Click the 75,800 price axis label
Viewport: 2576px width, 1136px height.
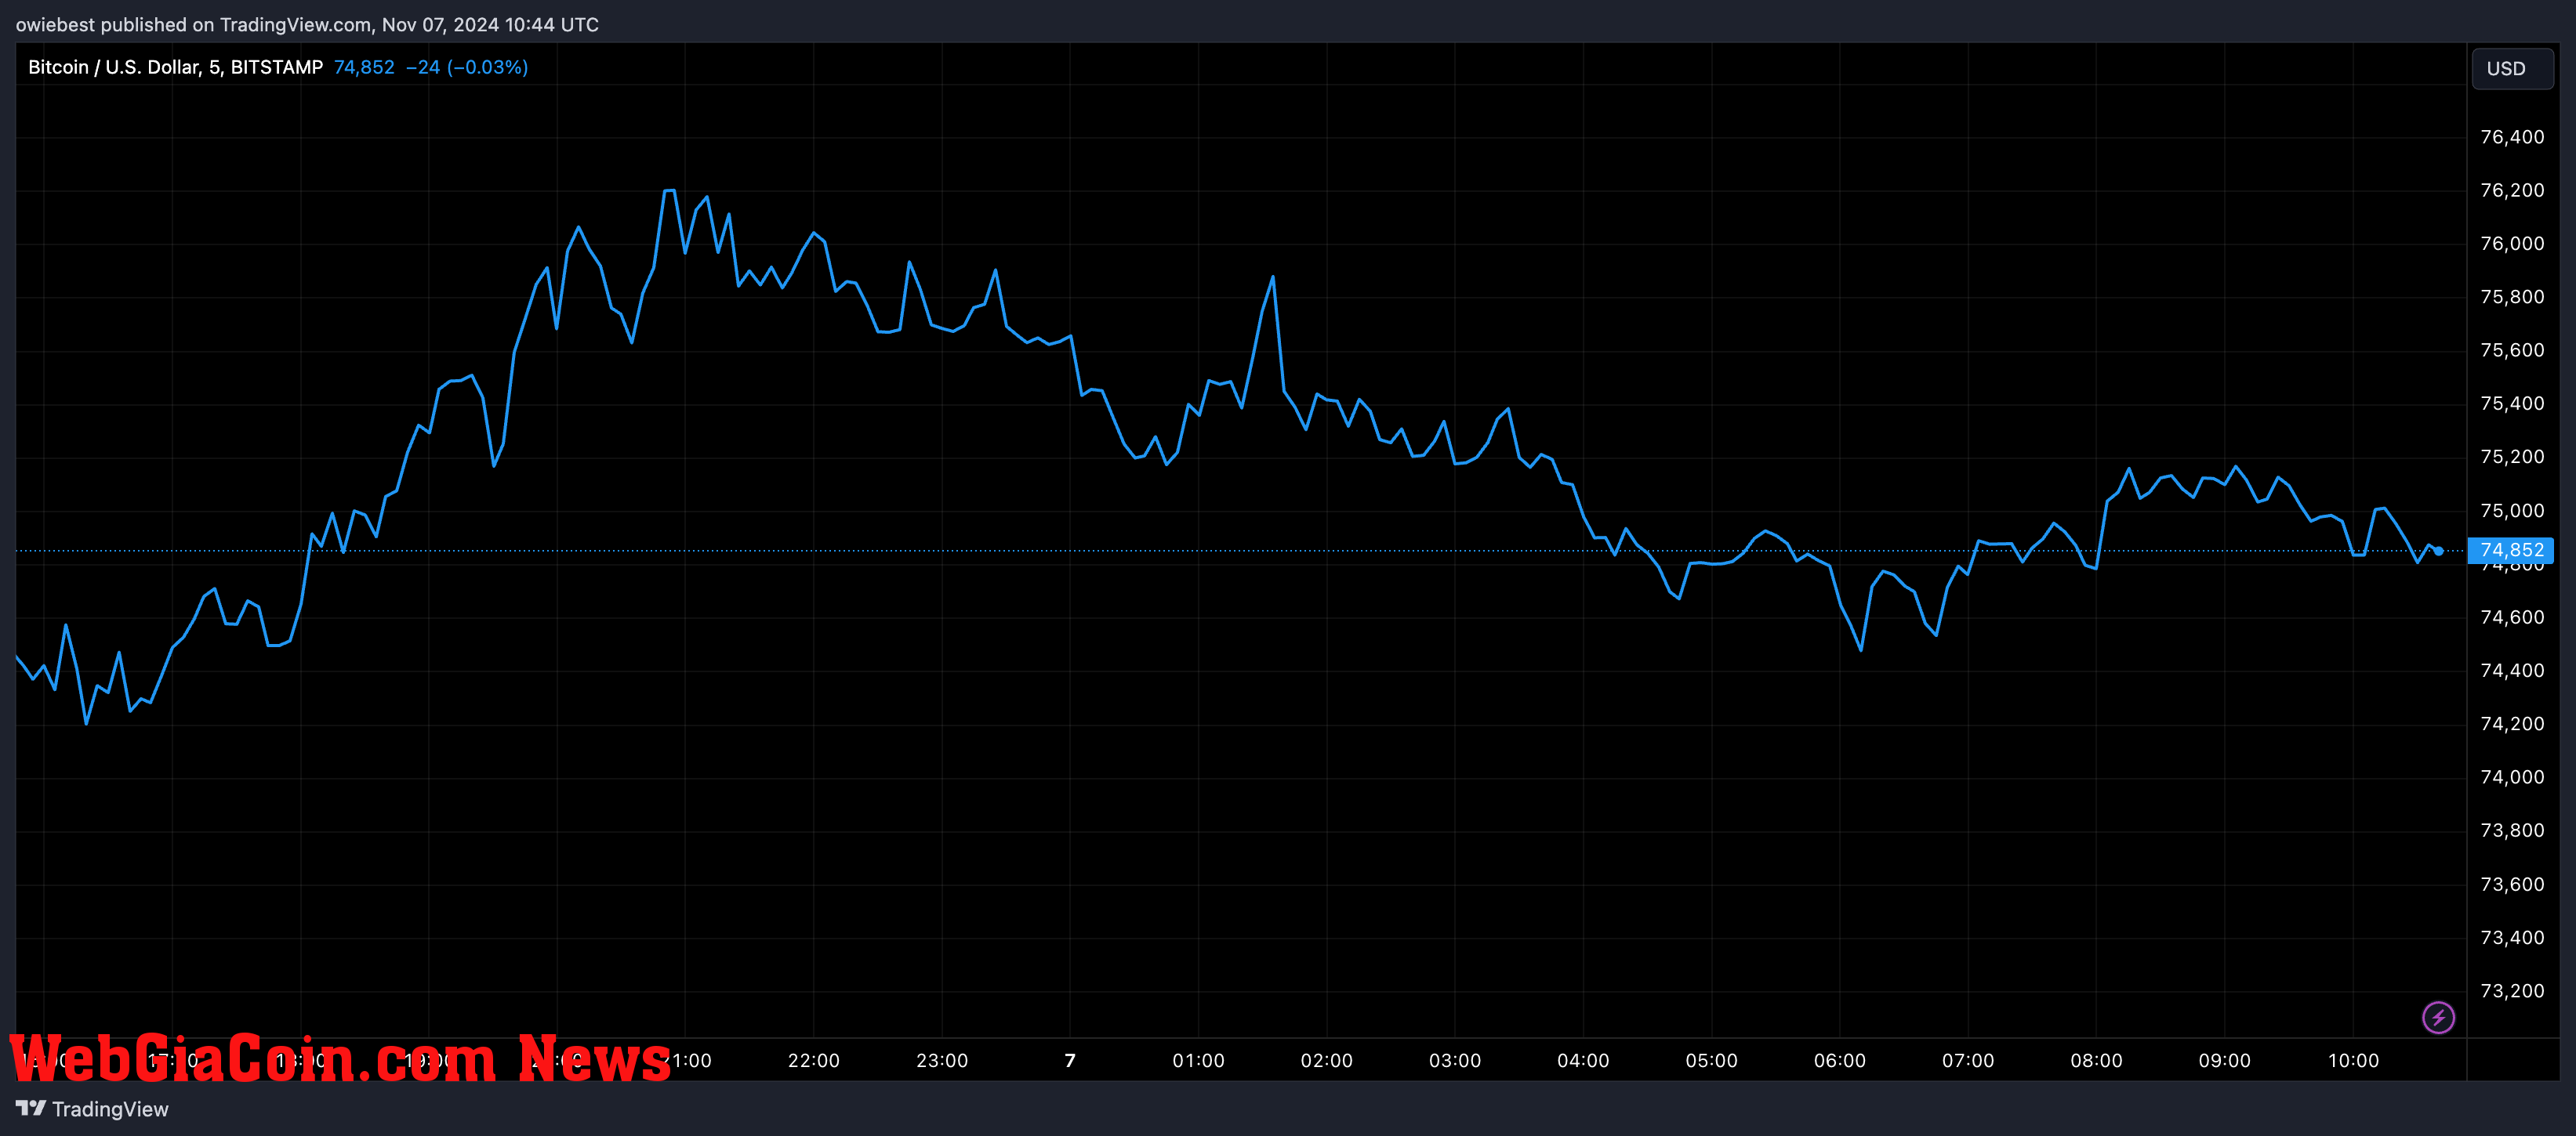2512,297
